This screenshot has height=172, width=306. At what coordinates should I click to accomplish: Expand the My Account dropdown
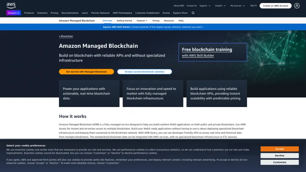238,6
